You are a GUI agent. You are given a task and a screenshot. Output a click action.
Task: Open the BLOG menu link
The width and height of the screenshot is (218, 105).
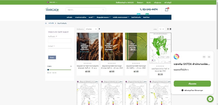pyautogui.click(x=149, y=2)
